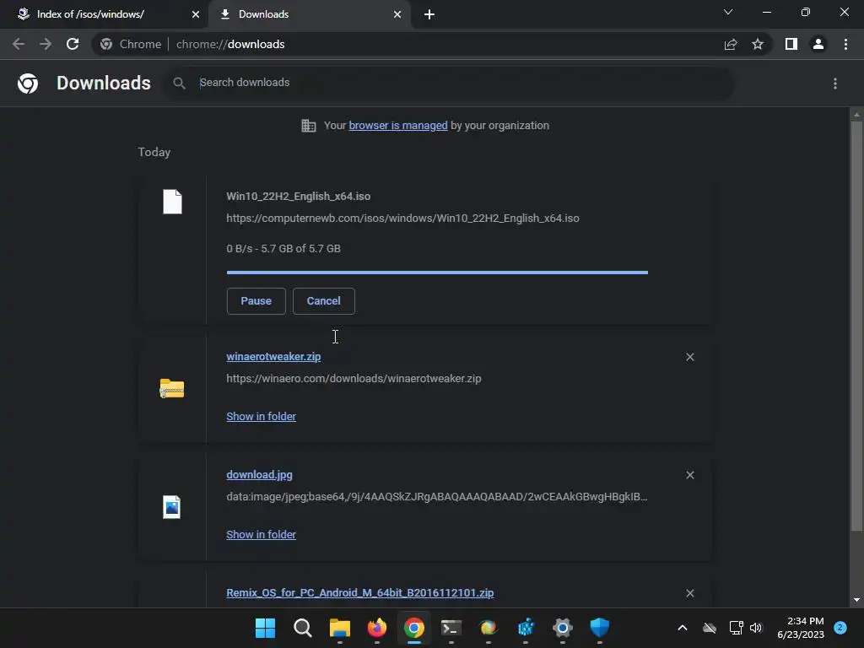The image size is (864, 648).
Task: Cancel the Win10 ISO download
Action: (x=323, y=301)
